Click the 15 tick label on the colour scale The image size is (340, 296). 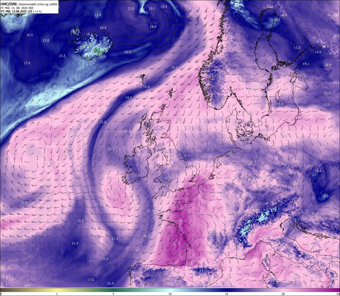(x=227, y=294)
